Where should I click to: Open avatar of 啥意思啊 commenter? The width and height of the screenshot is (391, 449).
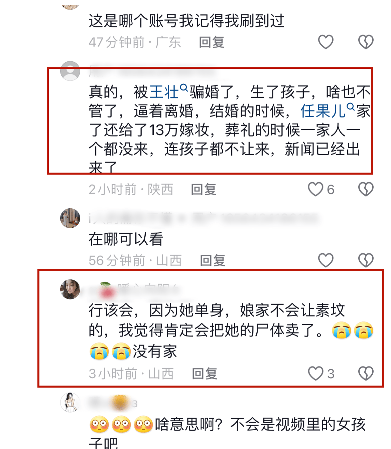tap(70, 403)
